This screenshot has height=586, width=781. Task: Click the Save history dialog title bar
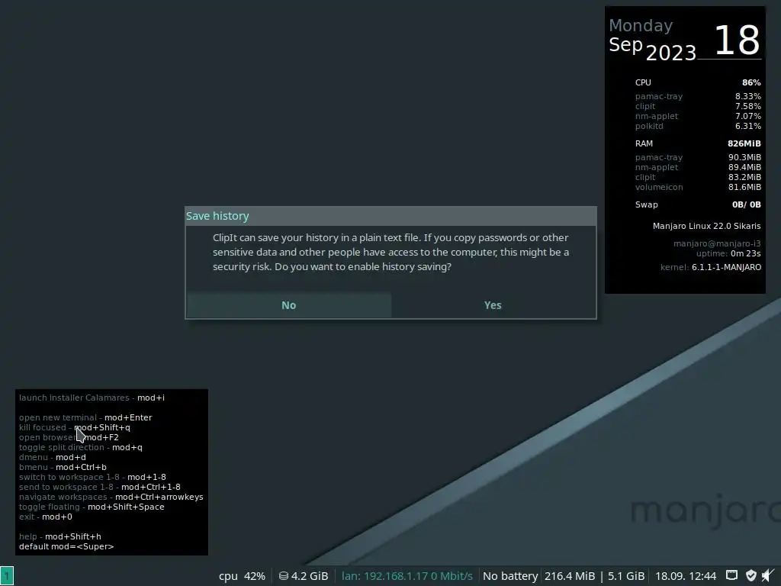(x=390, y=216)
